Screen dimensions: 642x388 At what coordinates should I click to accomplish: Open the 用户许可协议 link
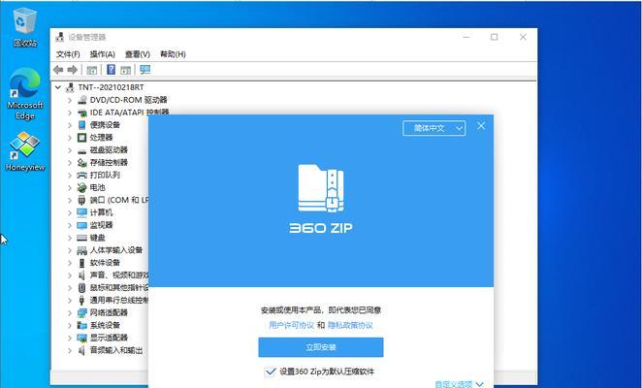pyautogui.click(x=291, y=325)
